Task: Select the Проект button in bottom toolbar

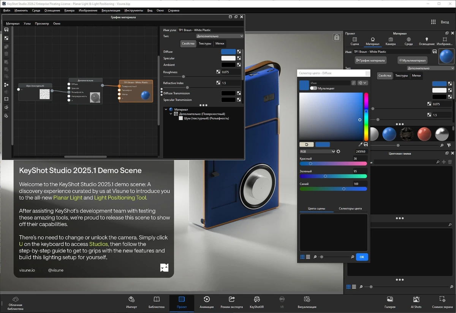Action: pos(182,302)
